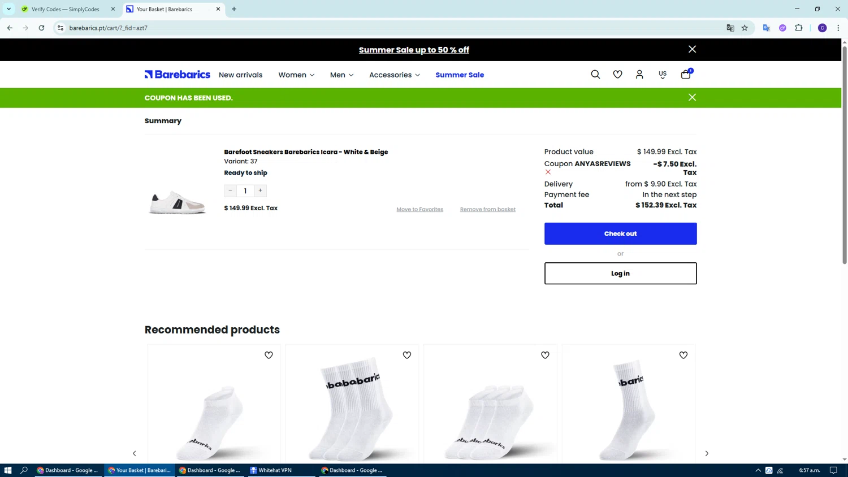Open the Windows Start menu
This screenshot has height=477, width=848.
tap(8, 470)
